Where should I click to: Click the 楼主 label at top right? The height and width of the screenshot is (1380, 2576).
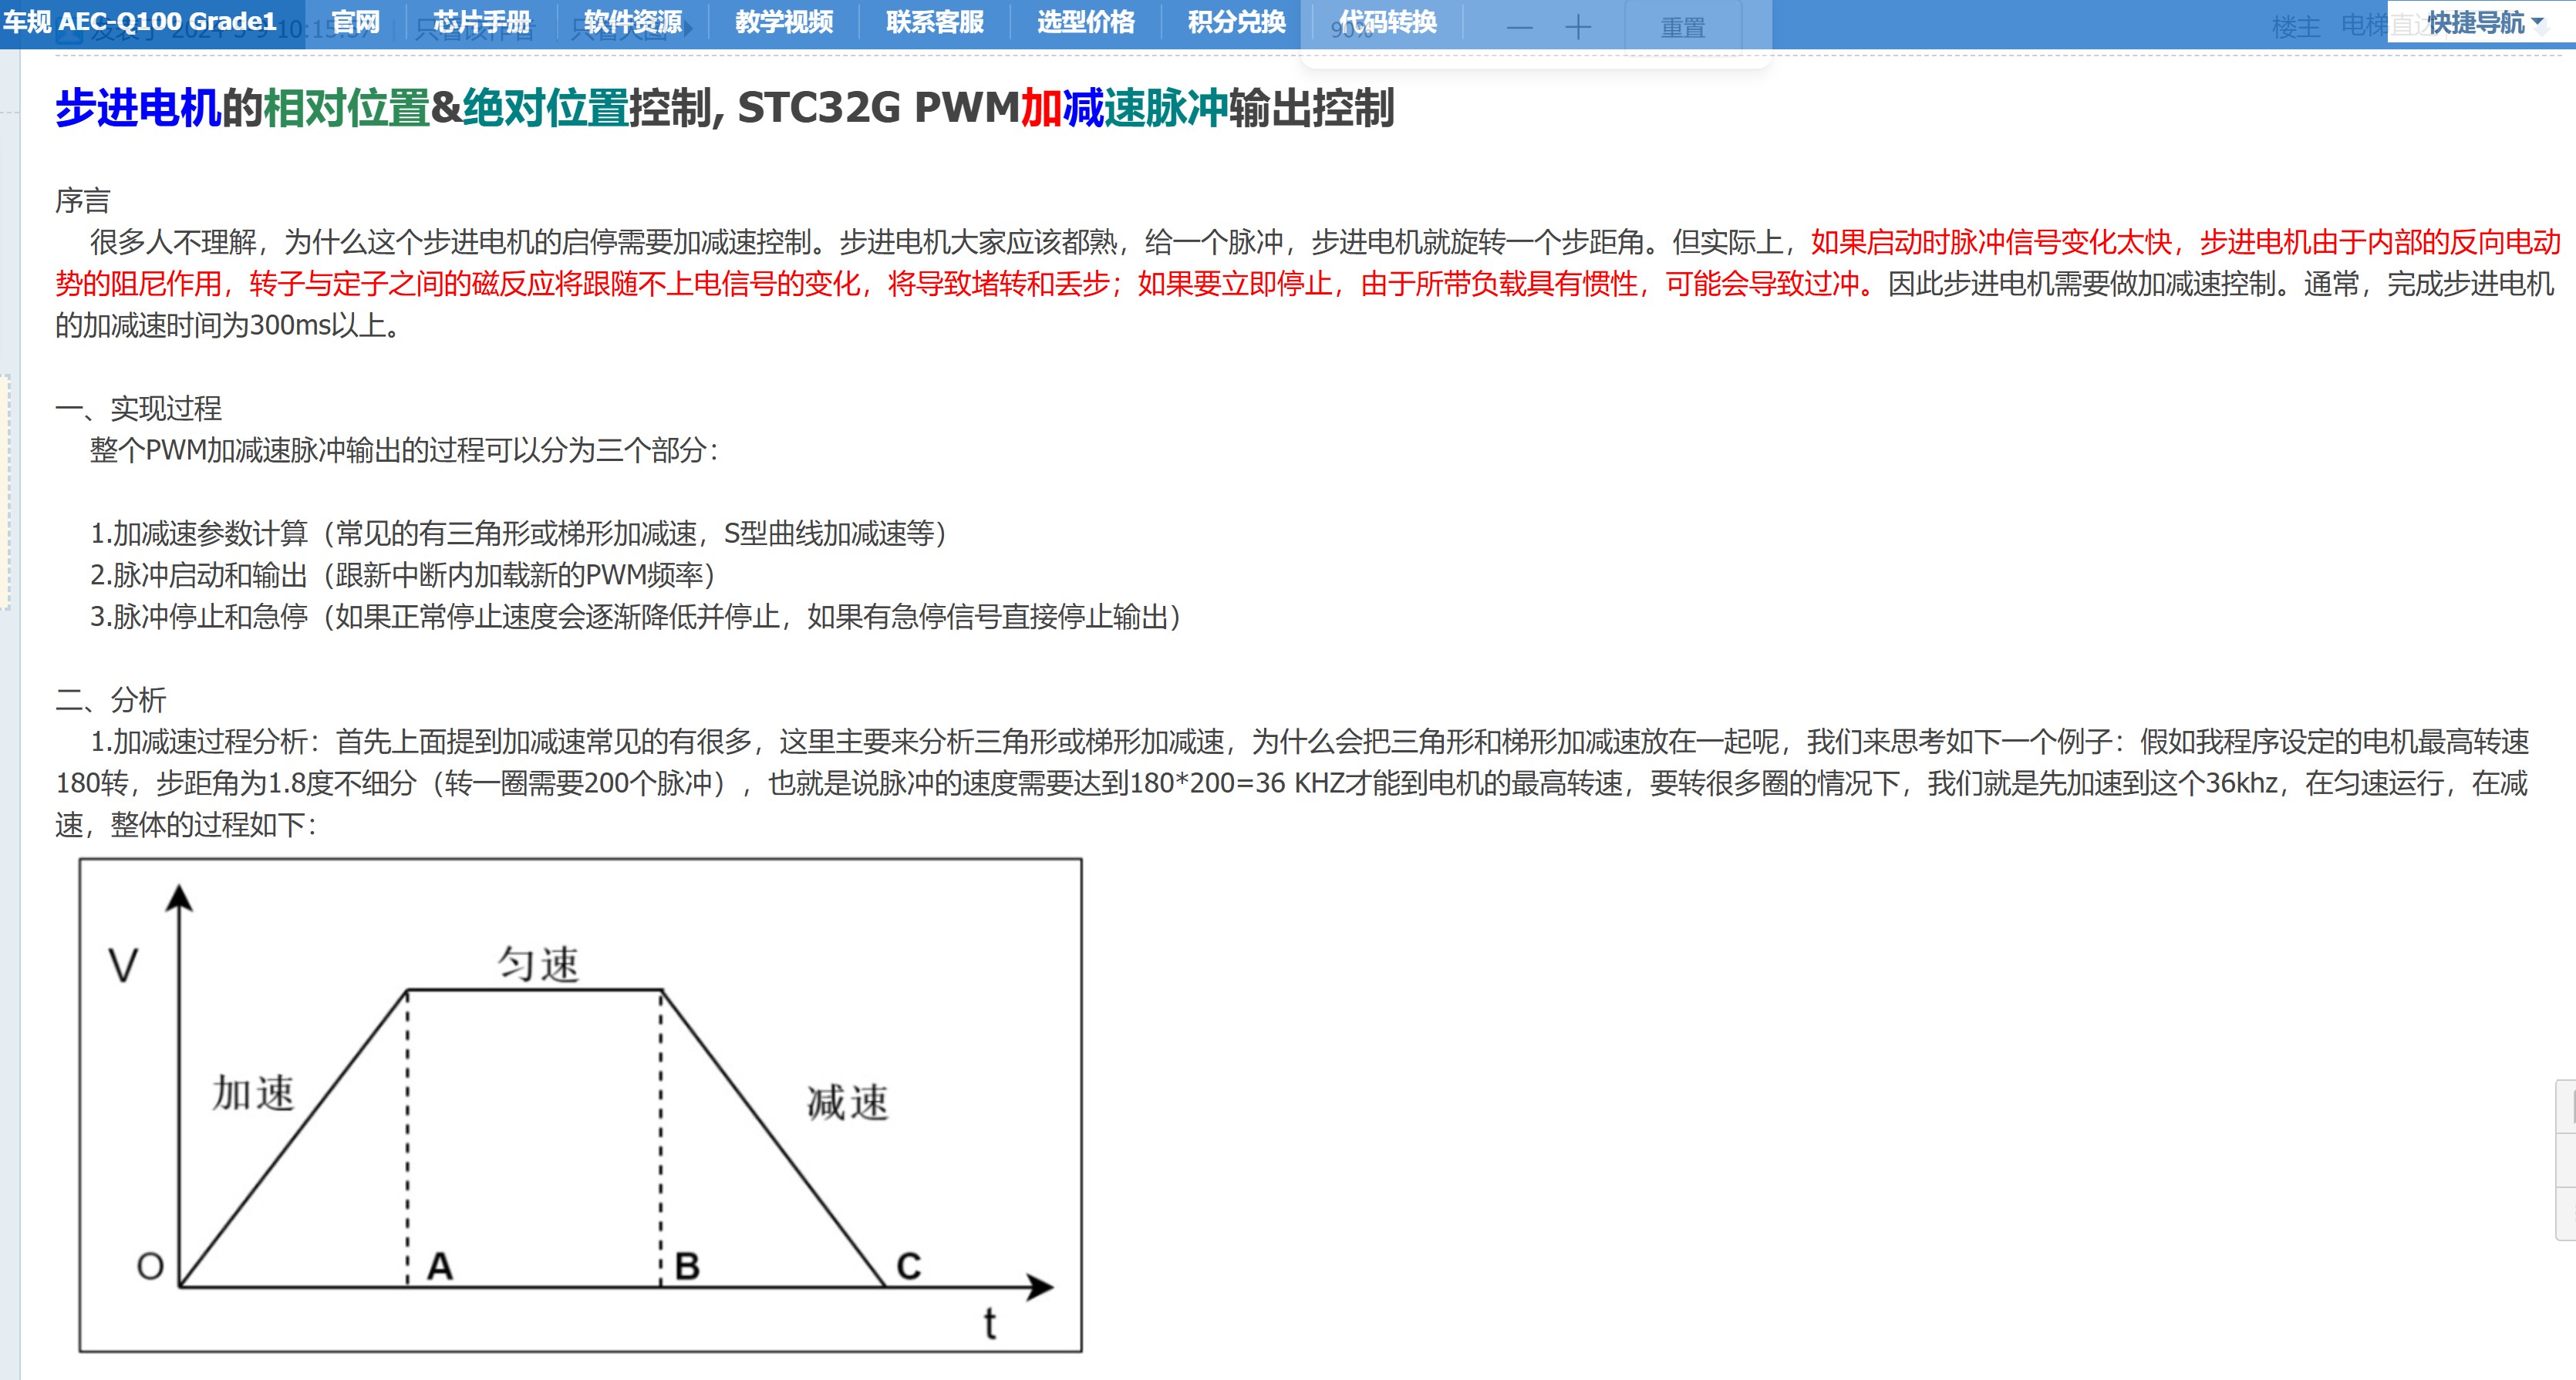(x=2295, y=27)
